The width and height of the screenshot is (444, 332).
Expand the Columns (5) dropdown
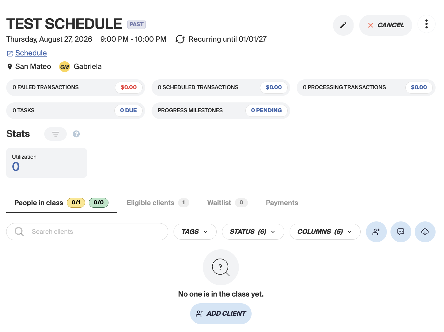(x=325, y=232)
